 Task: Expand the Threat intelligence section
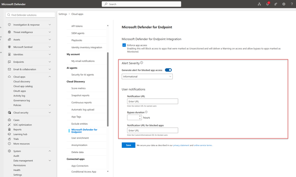[x=50, y=32]
